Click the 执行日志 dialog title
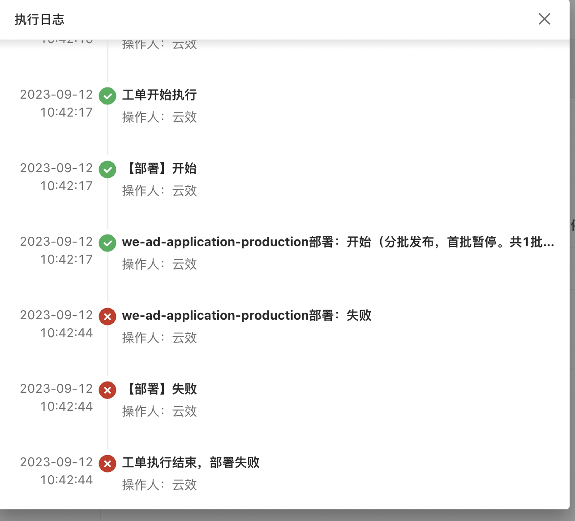The width and height of the screenshot is (575, 521). pos(39,20)
